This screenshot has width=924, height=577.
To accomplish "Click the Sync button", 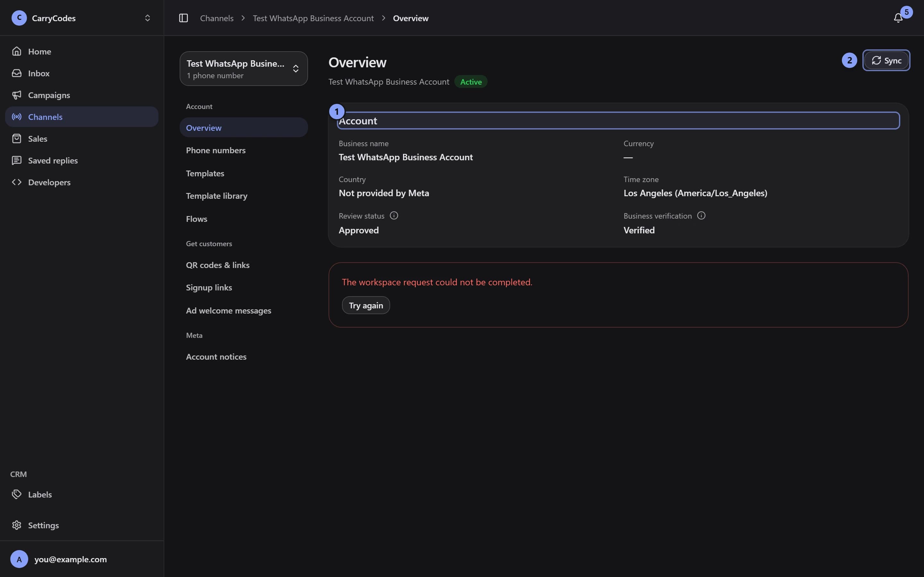I will (x=886, y=60).
